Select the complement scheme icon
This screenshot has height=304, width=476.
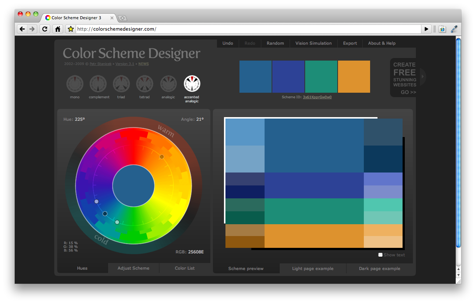coord(98,84)
